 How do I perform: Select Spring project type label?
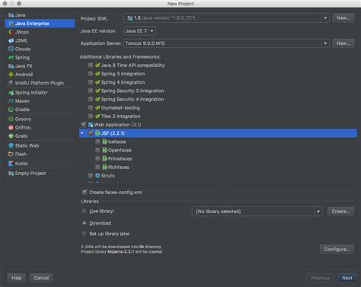click(x=22, y=58)
